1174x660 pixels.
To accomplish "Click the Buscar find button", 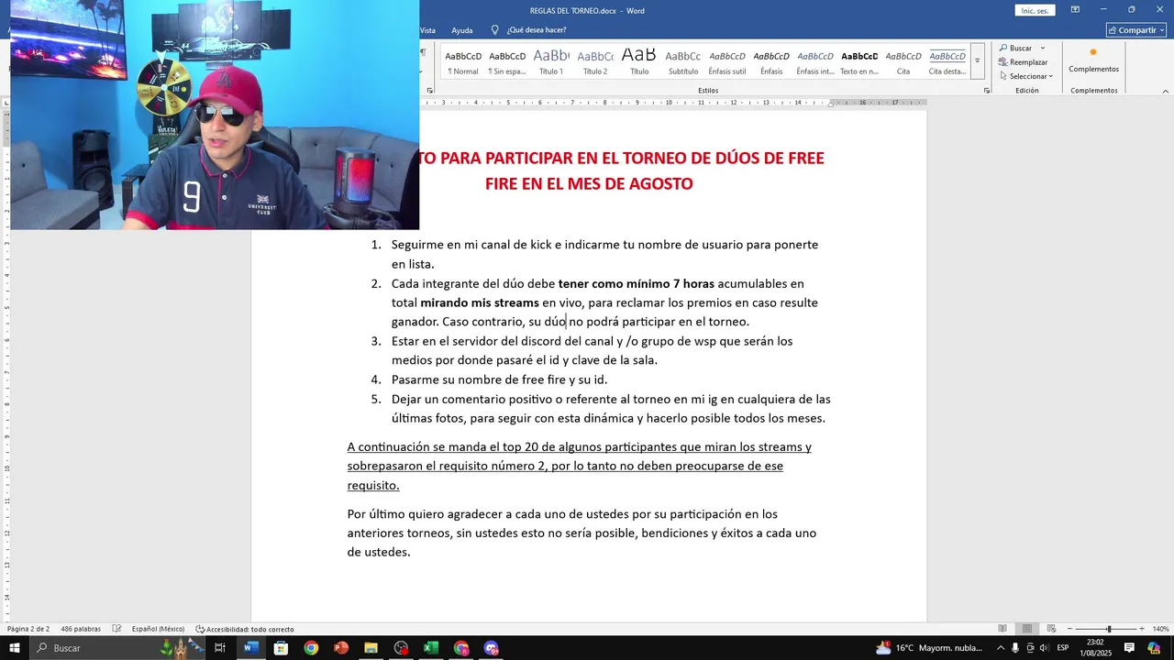I will pos(1016,48).
